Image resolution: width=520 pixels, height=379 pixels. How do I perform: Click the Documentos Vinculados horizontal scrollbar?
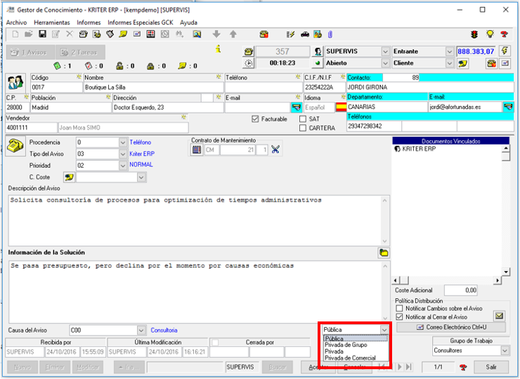[x=446, y=281]
